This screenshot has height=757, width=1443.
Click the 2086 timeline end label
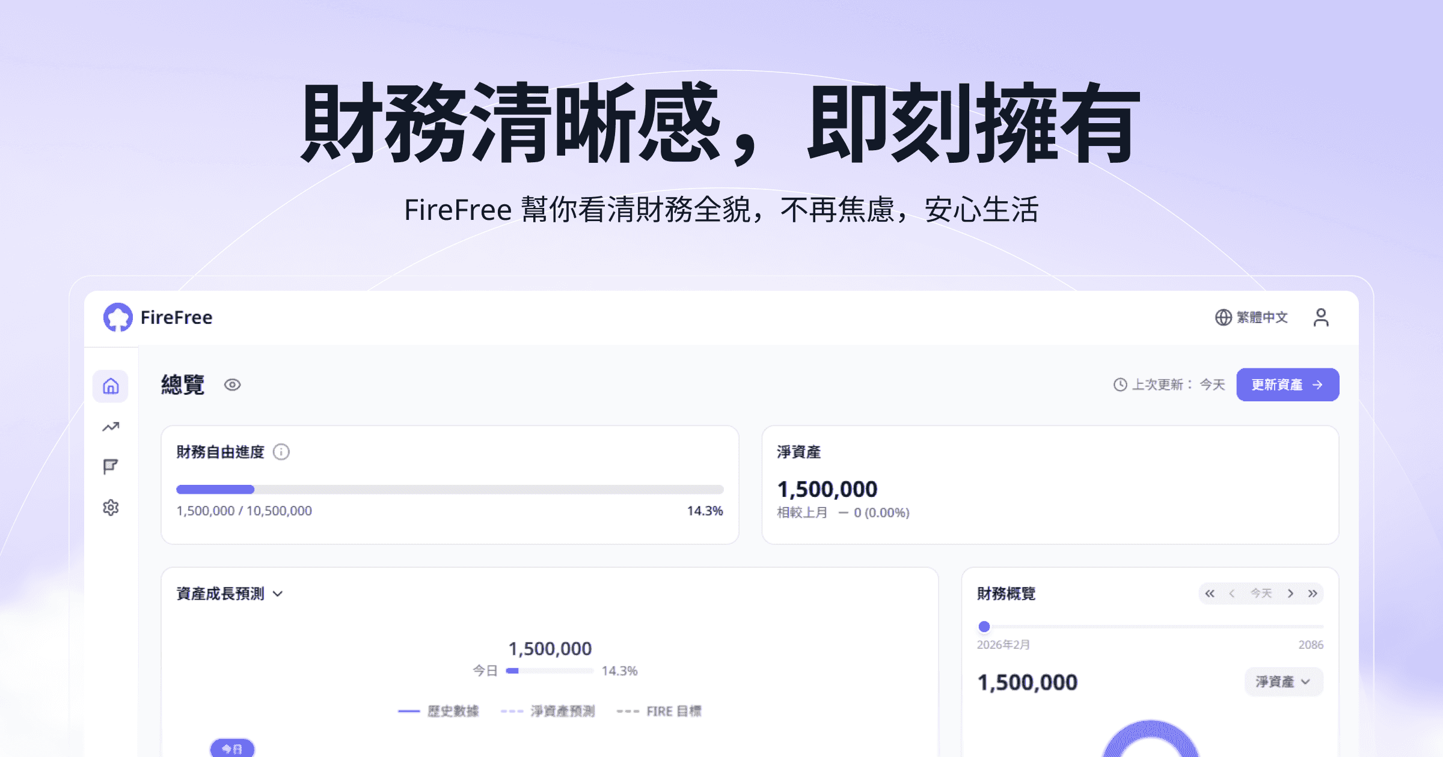coord(1311,645)
